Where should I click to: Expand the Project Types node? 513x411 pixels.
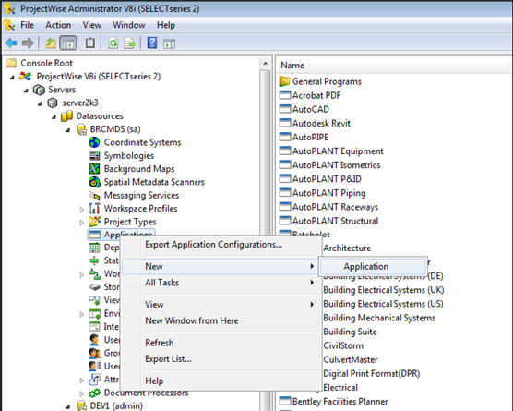pyautogui.click(x=81, y=223)
